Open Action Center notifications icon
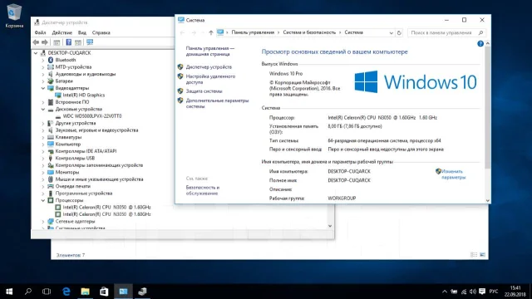 pyautogui.click(x=482, y=292)
